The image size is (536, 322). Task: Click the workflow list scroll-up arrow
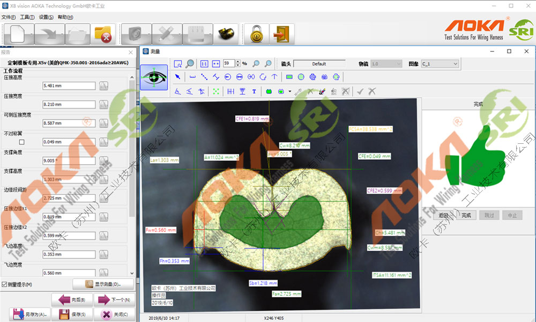coord(132,77)
